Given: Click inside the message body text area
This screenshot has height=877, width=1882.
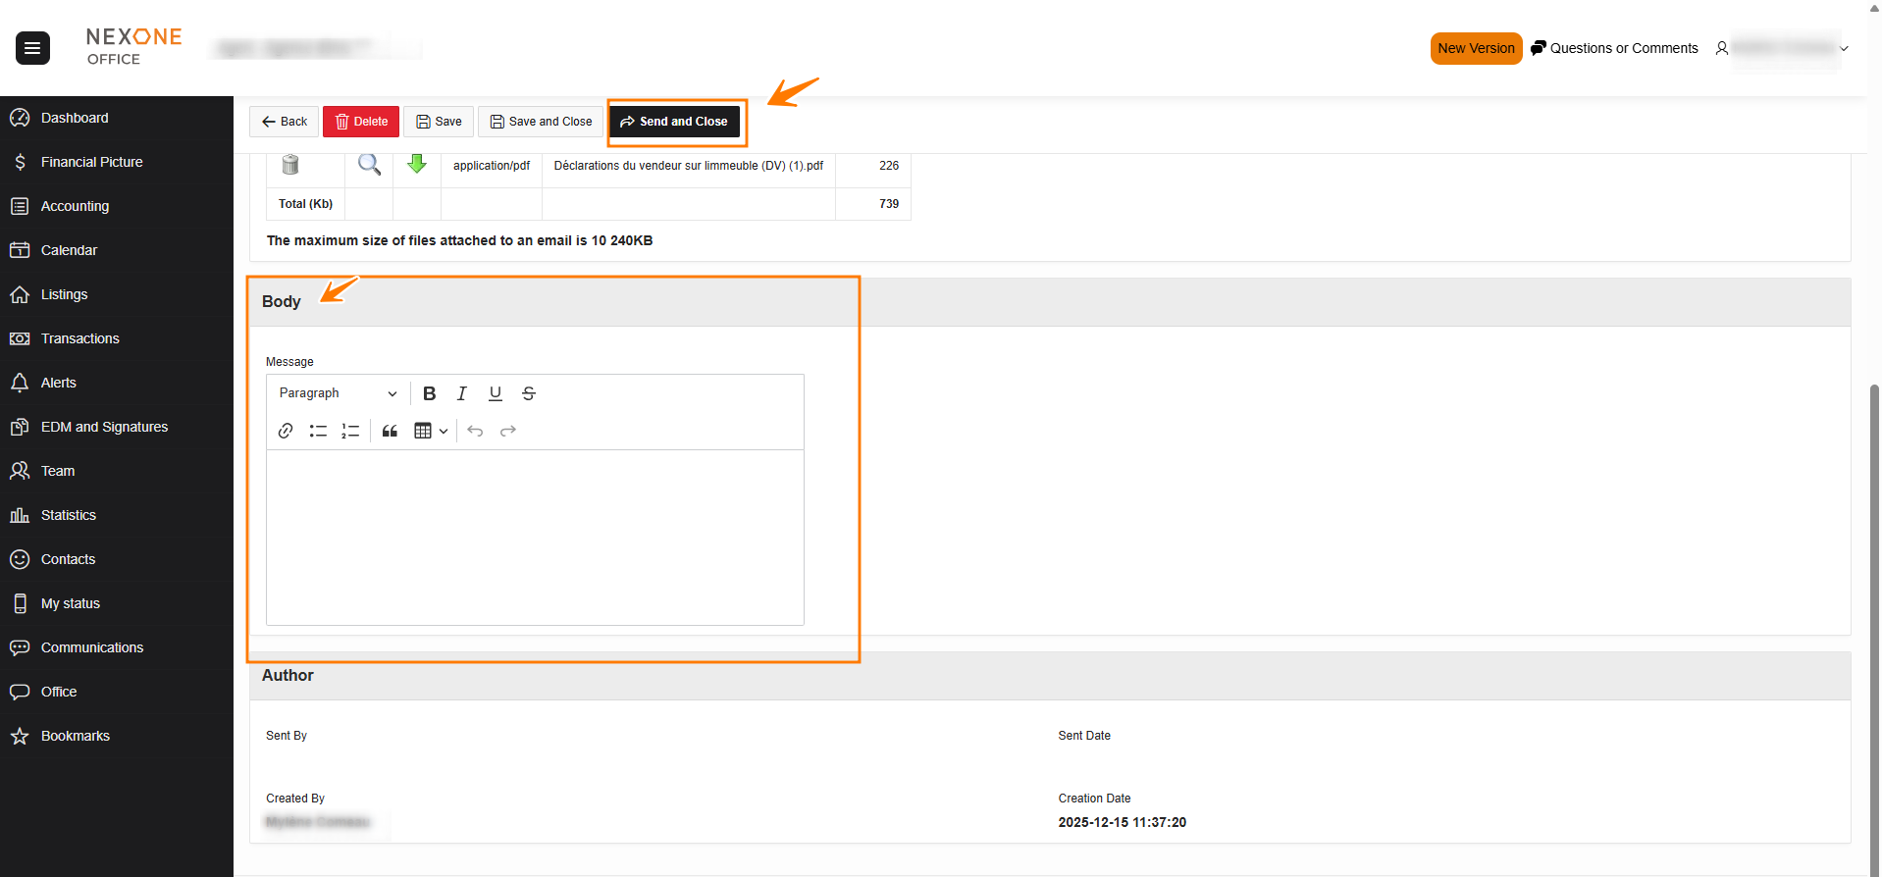Looking at the screenshot, I should 535,537.
